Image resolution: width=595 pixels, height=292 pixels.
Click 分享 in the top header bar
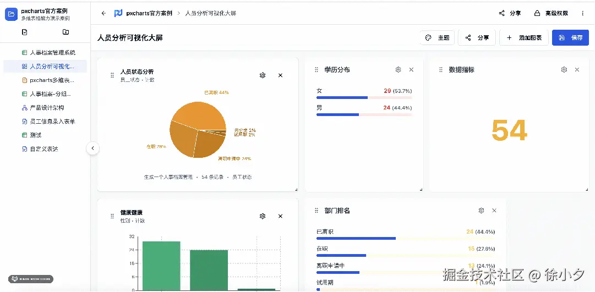pos(510,13)
